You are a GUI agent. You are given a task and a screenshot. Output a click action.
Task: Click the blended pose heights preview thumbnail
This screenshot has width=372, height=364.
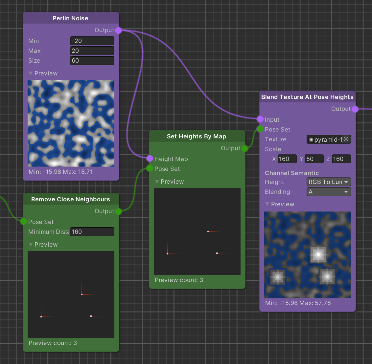coord(307,254)
